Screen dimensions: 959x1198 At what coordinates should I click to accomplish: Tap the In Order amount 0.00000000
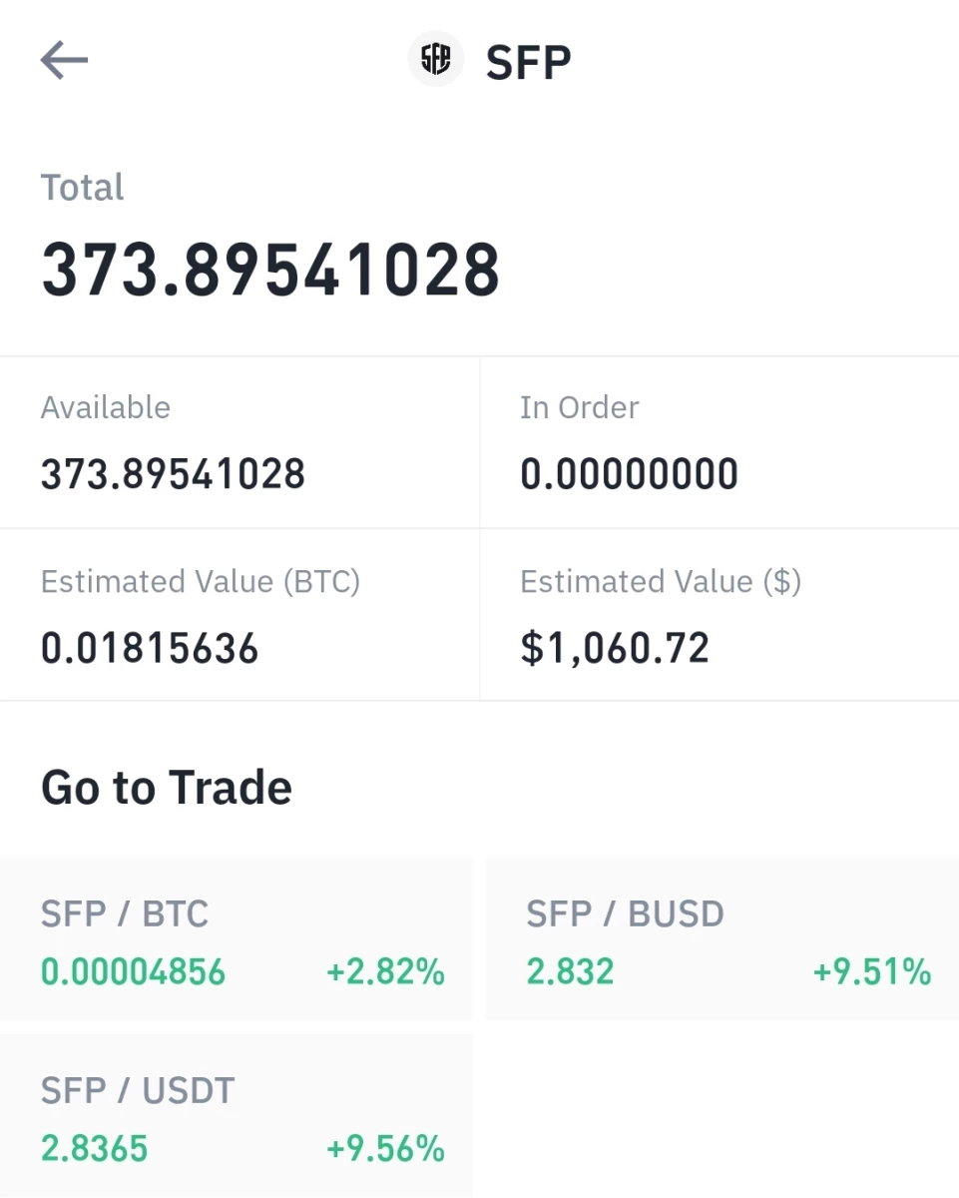point(629,473)
